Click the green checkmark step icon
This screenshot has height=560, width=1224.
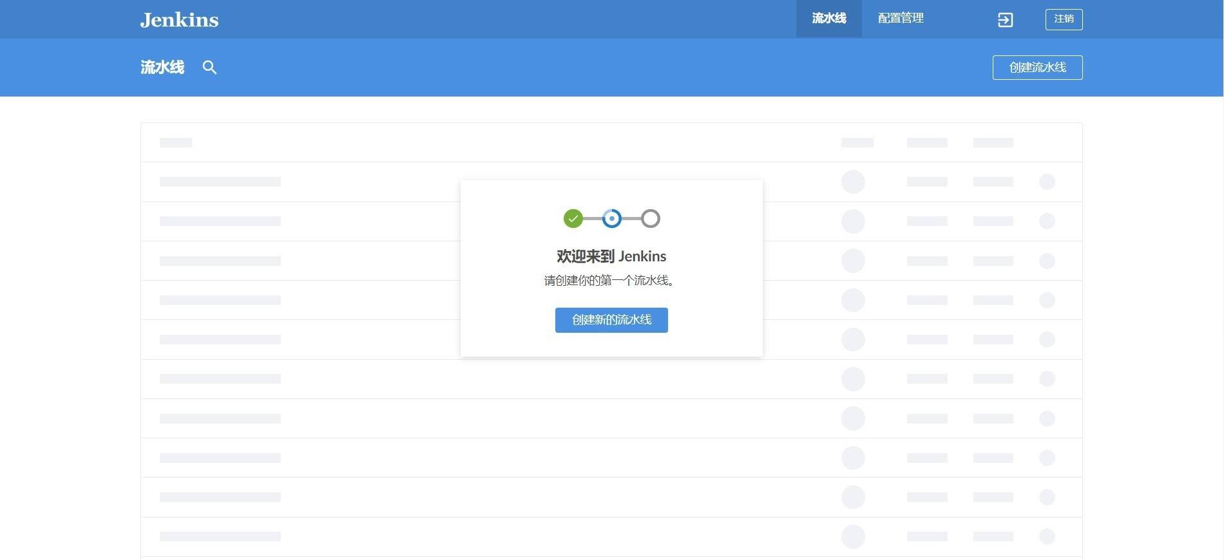[573, 219]
